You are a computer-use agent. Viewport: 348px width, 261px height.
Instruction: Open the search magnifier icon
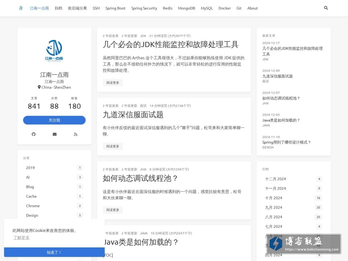click(326, 8)
